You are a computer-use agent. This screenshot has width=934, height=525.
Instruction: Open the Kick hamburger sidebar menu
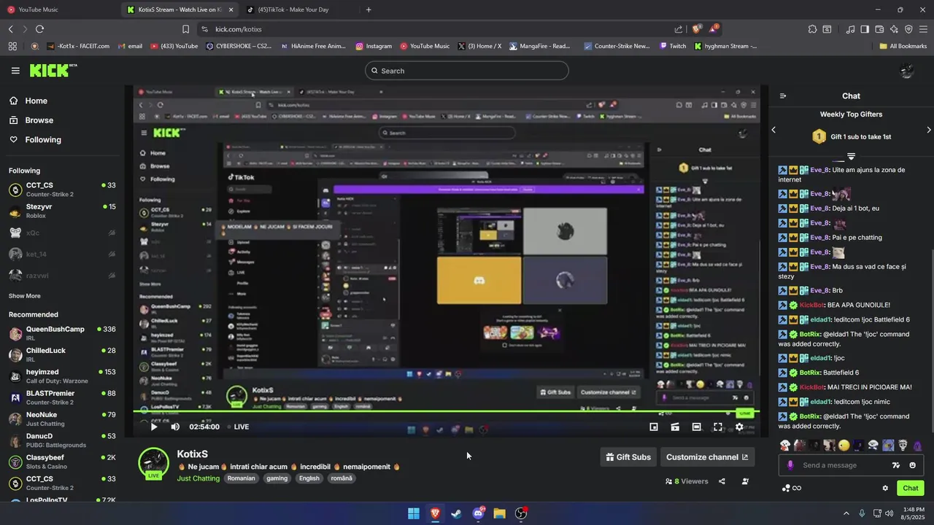[x=15, y=71]
